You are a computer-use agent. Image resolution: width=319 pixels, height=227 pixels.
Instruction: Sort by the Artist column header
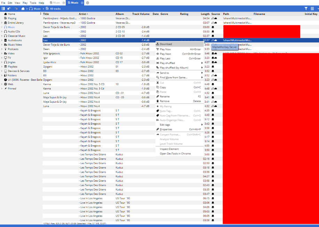(83, 14)
